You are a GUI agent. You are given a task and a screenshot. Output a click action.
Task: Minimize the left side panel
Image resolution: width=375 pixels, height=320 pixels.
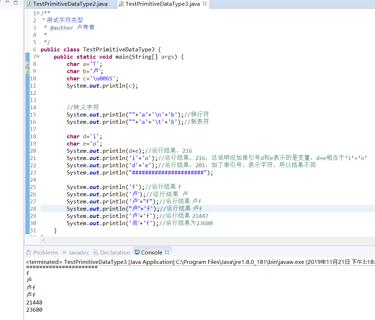point(7,2)
